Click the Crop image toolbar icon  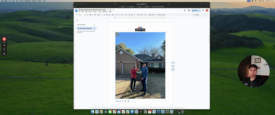point(145,15)
